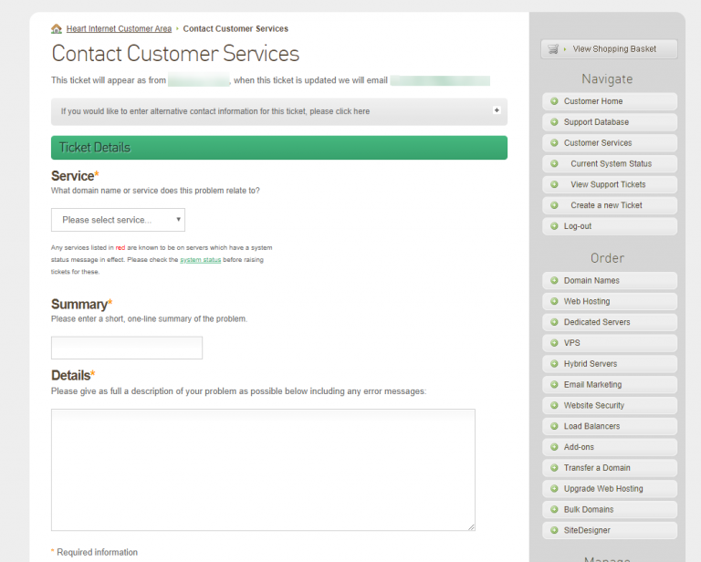
Task: Click the green icon beside VPS
Action: click(554, 343)
